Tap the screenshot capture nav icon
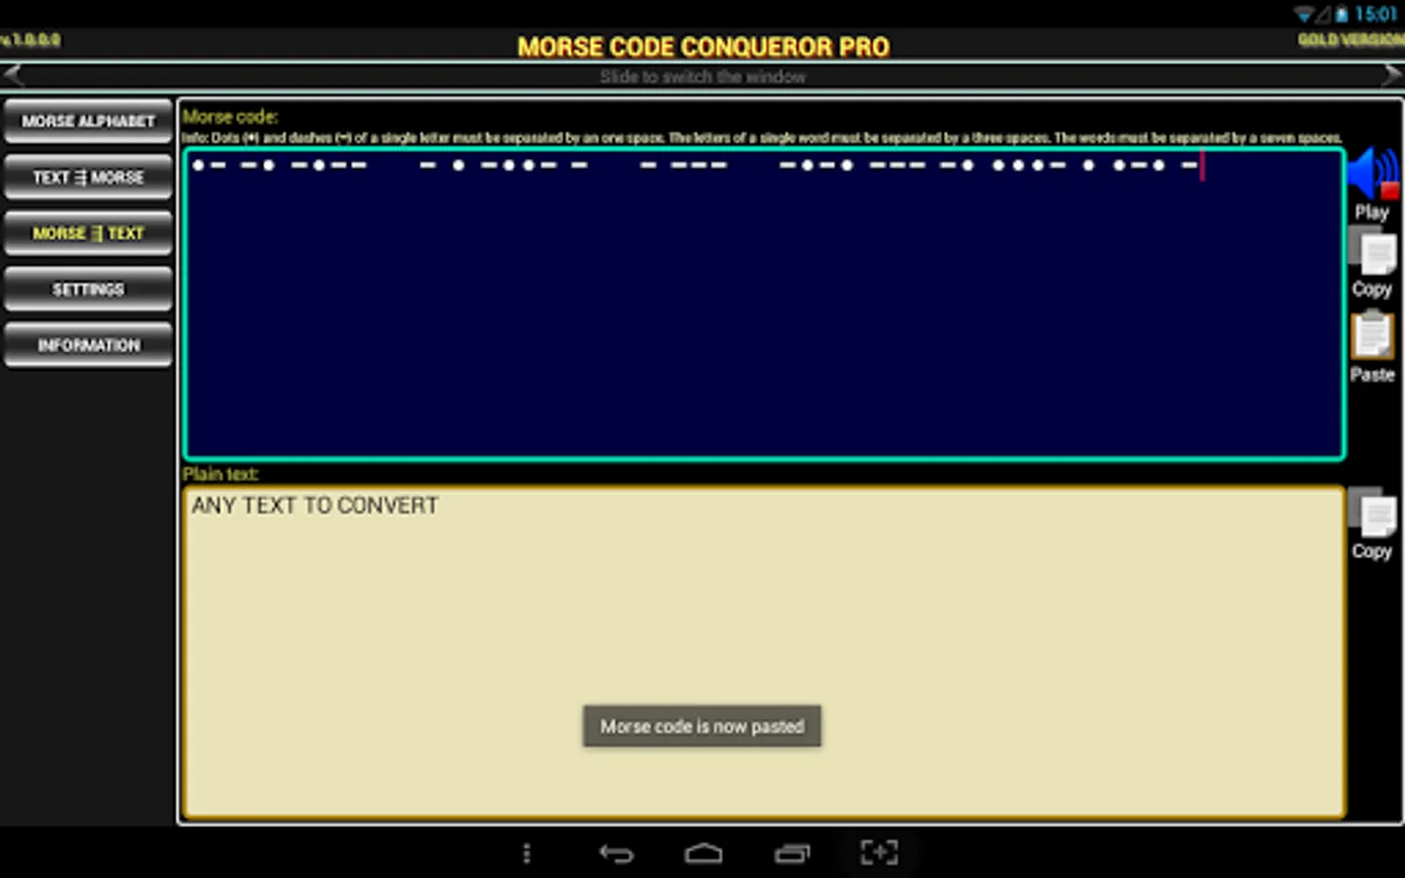Screen dimensions: 1405x878 879,853
